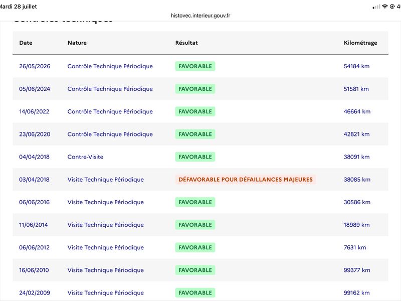Click the date 16/06/2010

tap(34, 270)
